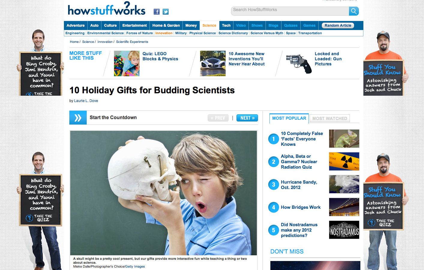Image resolution: width=424 pixels, height=270 pixels.
Task: Click the magnifier search button
Action: click(x=354, y=11)
